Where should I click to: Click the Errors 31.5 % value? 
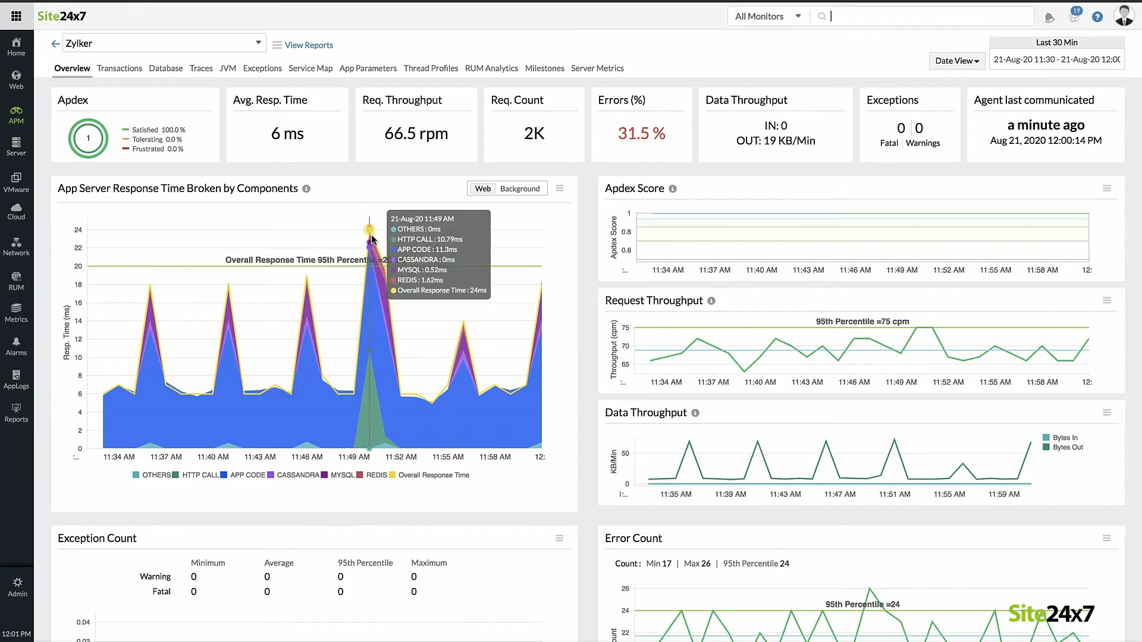641,134
